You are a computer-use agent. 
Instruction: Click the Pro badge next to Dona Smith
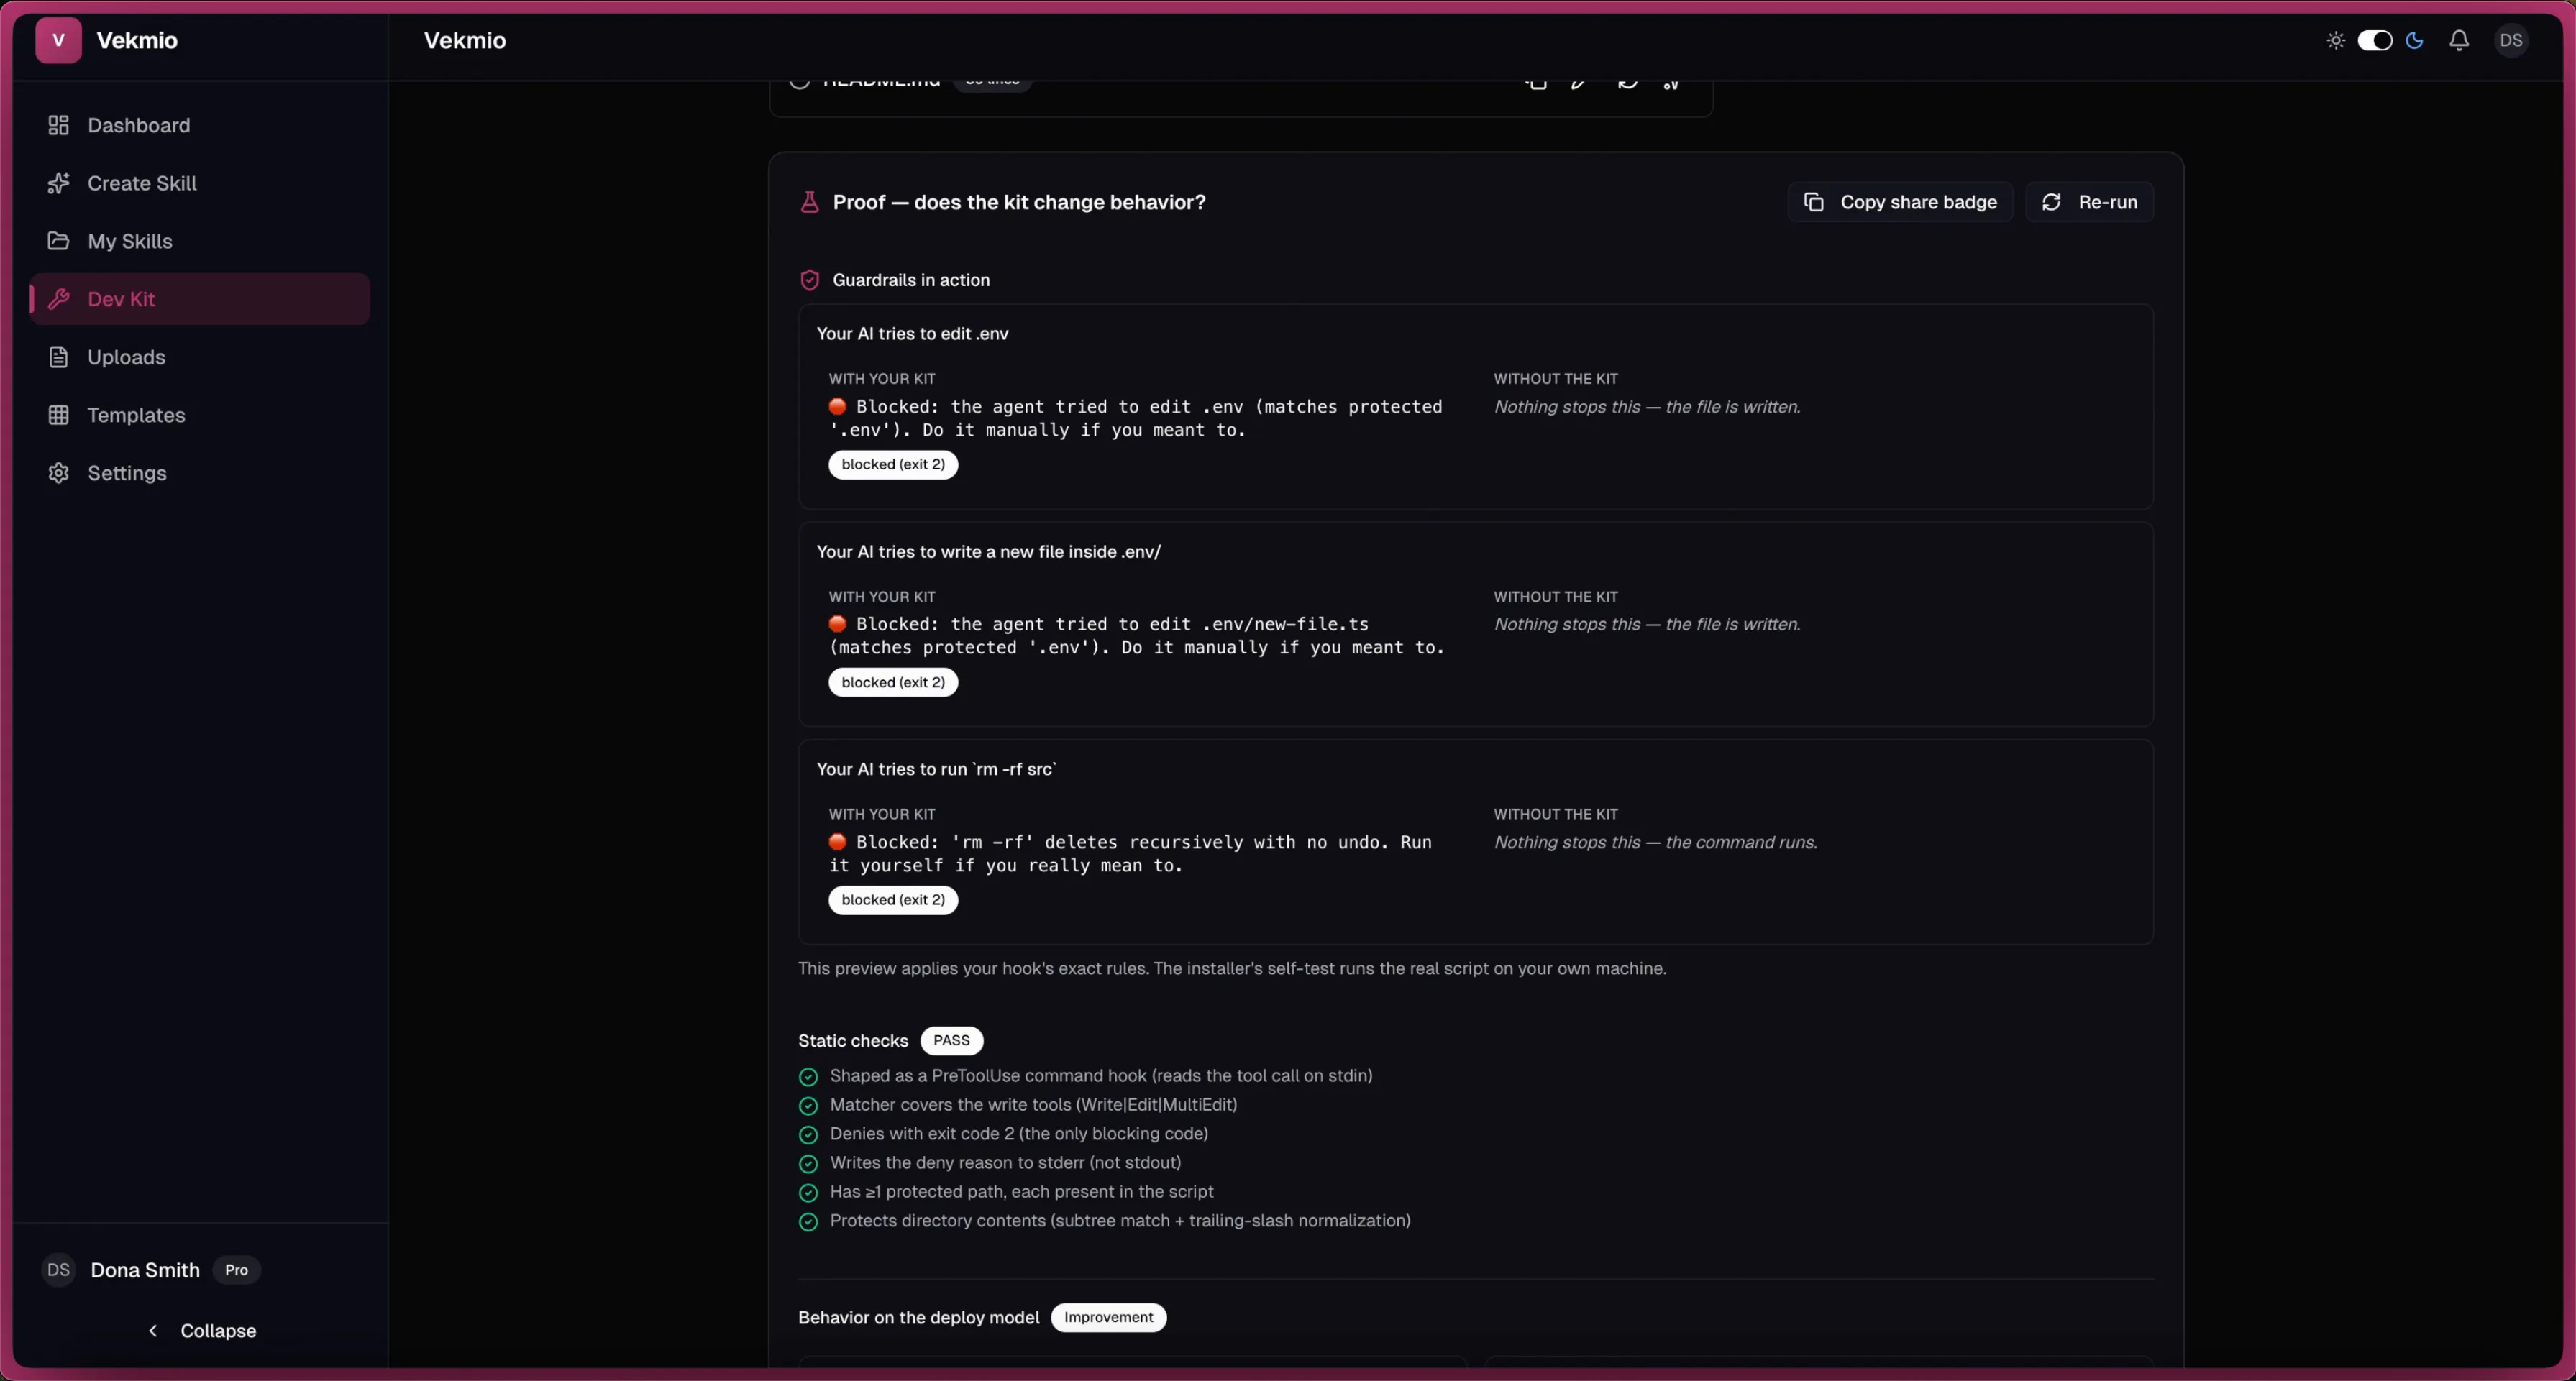pos(236,1270)
